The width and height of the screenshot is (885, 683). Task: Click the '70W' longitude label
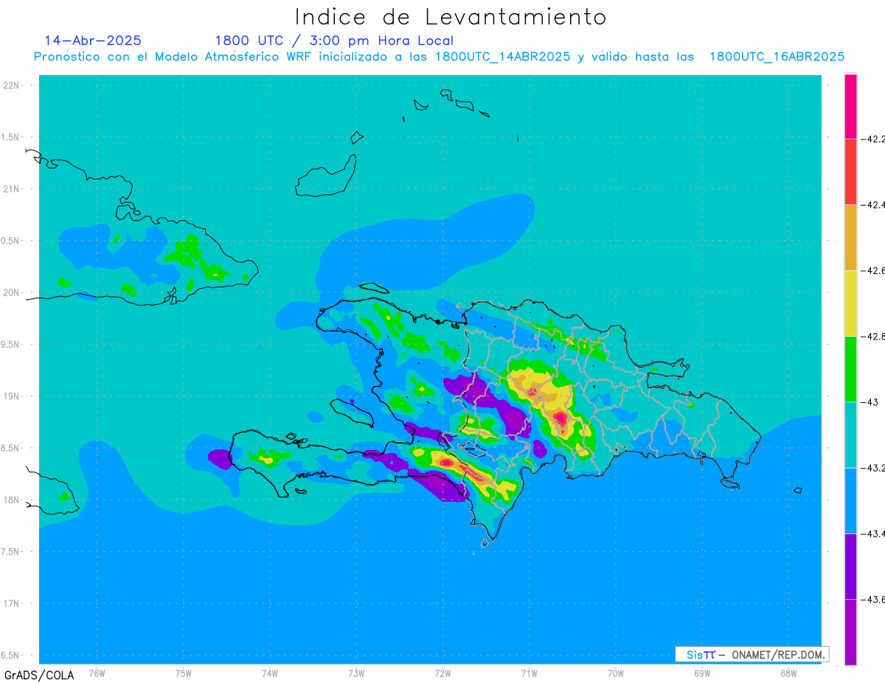(616, 673)
